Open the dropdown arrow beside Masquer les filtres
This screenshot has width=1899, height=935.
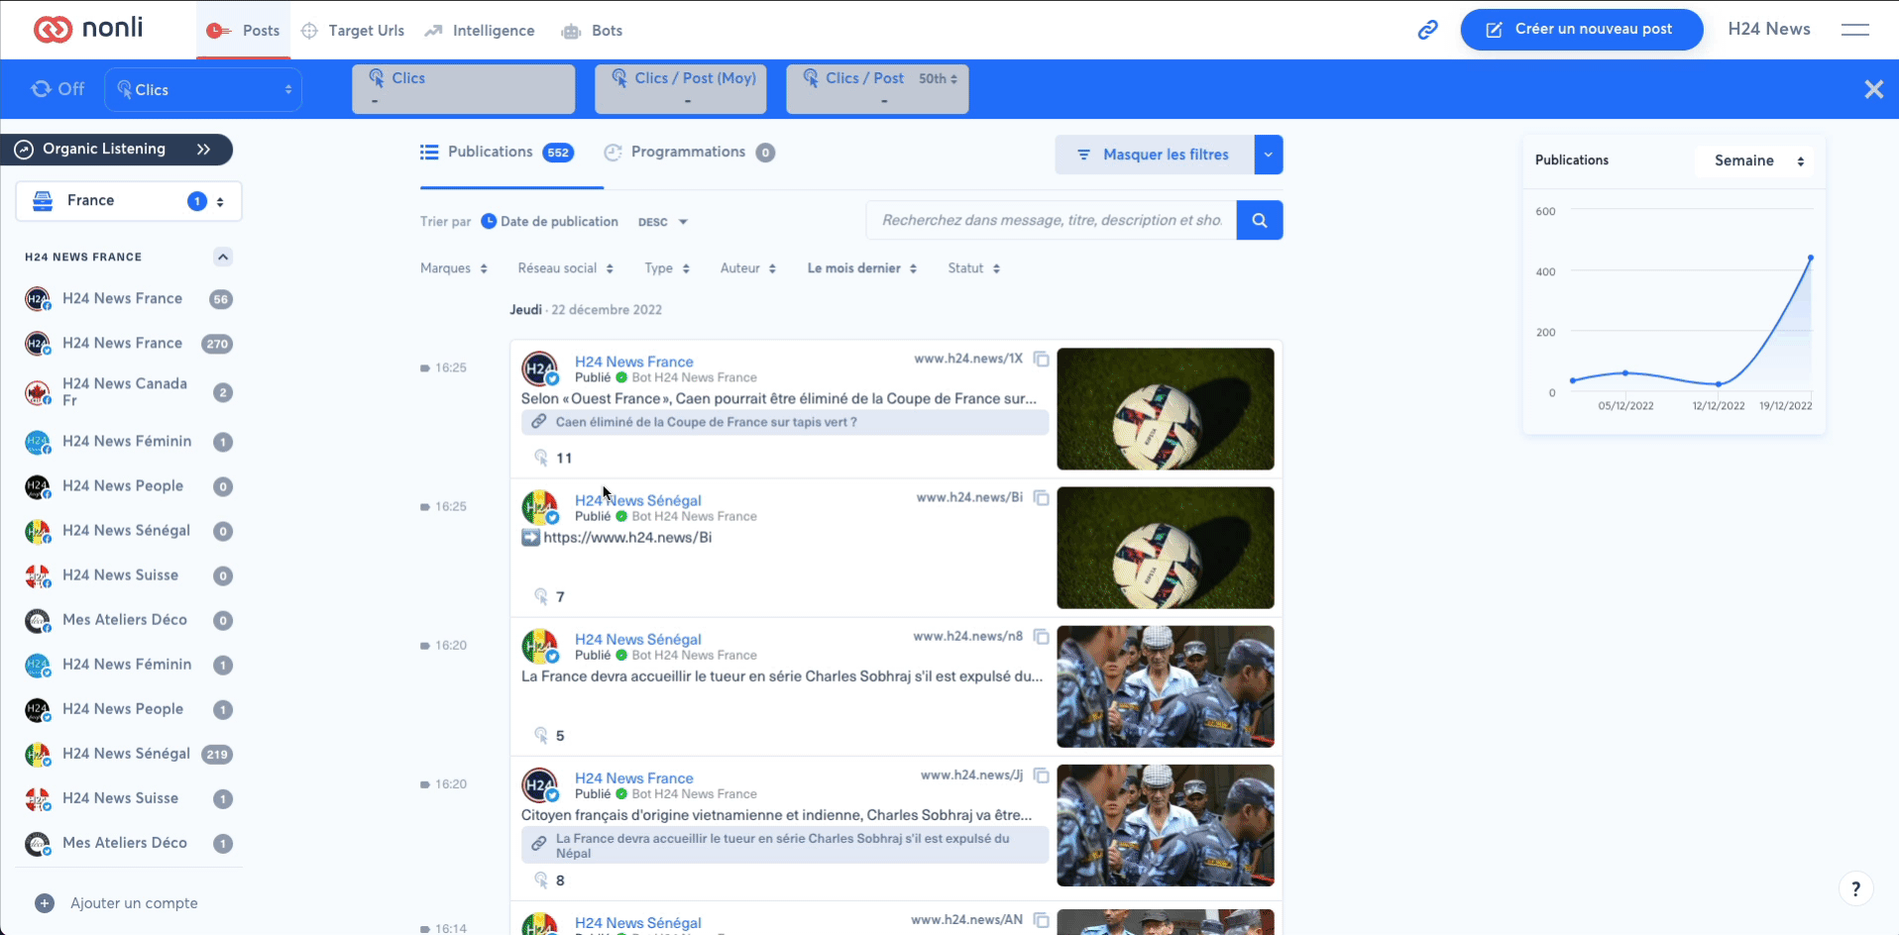[x=1269, y=155]
